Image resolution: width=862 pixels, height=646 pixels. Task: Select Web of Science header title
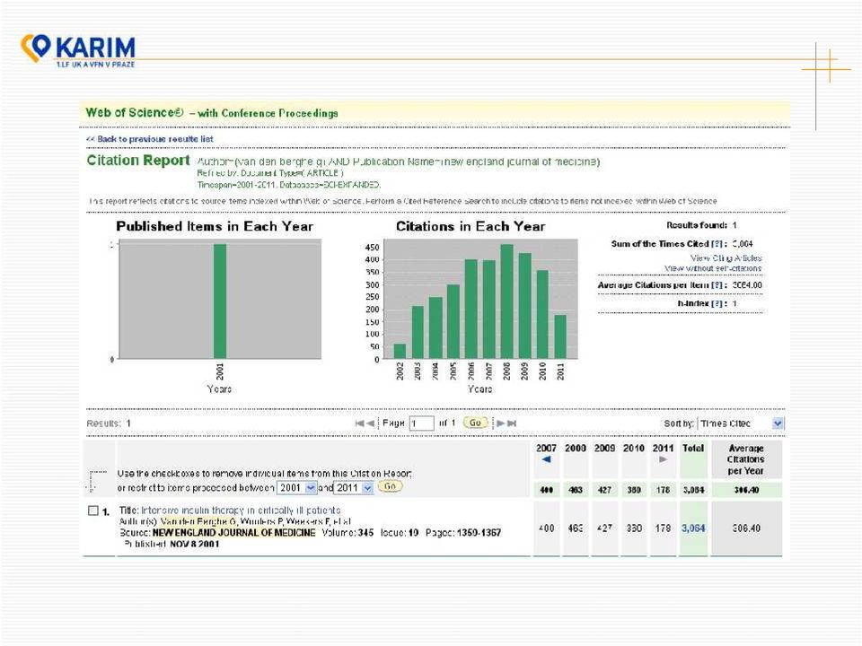pos(212,113)
